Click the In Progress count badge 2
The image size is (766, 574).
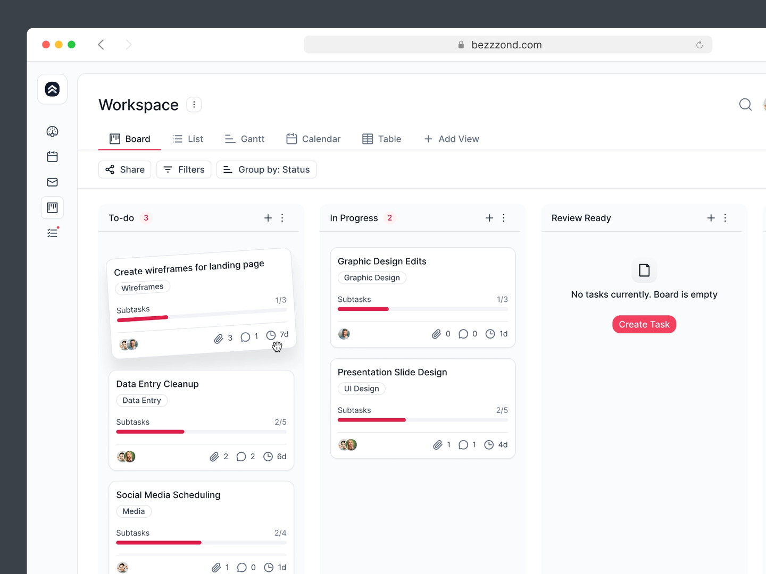tap(390, 218)
